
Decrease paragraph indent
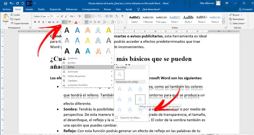coord(107,16)
